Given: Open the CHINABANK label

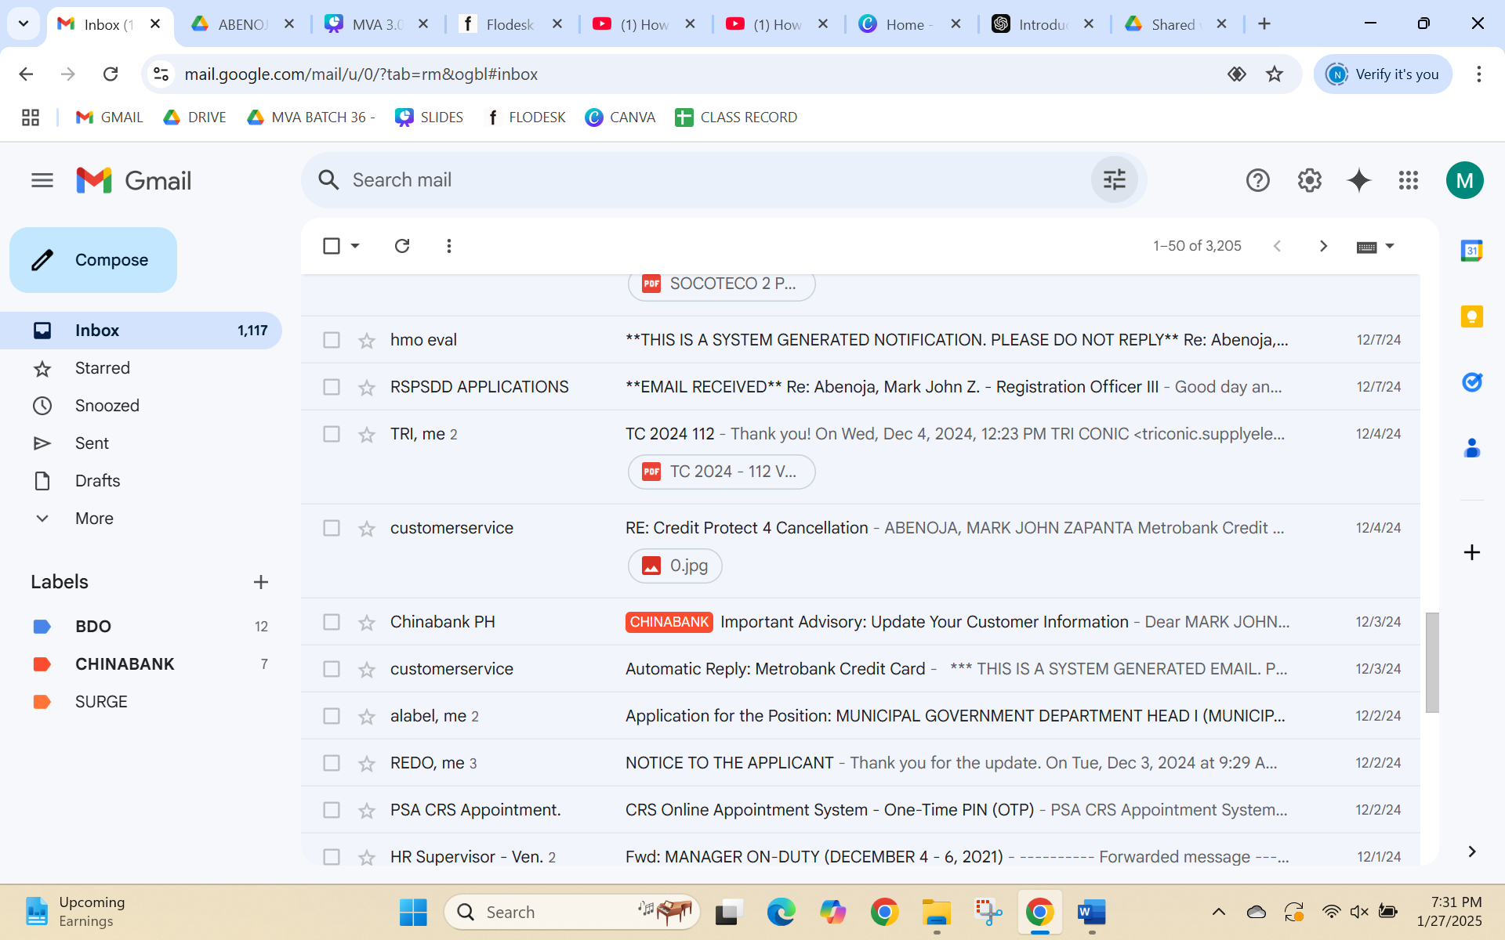Looking at the screenshot, I should [x=125, y=664].
